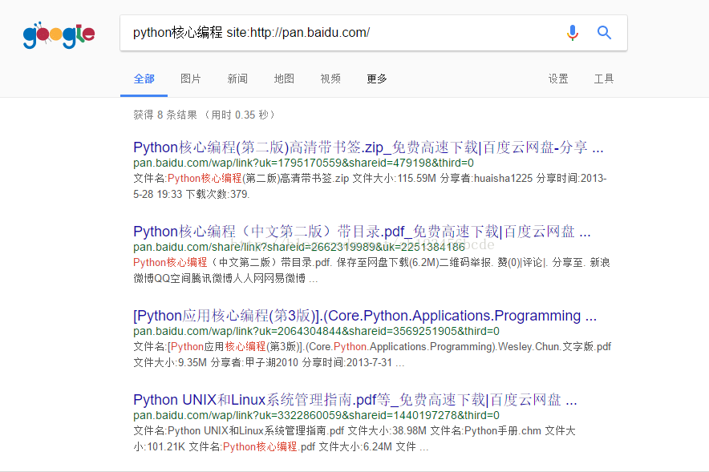Open result Python核心编程(第二版)高清带书签.zip
The width and height of the screenshot is (709, 472).
click(368, 147)
